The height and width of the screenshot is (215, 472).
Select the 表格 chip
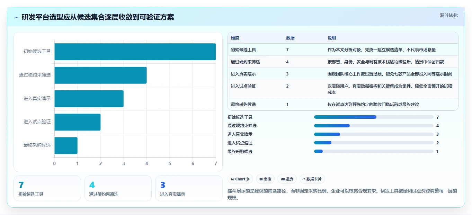pyautogui.click(x=265, y=179)
